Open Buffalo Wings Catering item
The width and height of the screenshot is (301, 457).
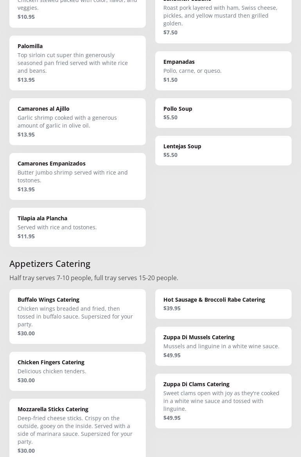(77, 316)
